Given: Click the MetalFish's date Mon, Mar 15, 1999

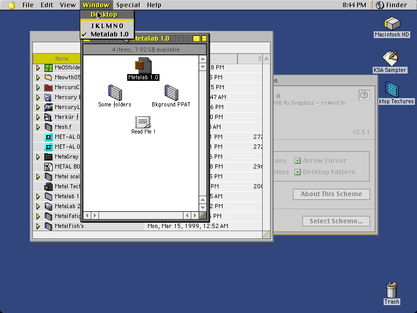Looking at the screenshot, I should pos(188,226).
